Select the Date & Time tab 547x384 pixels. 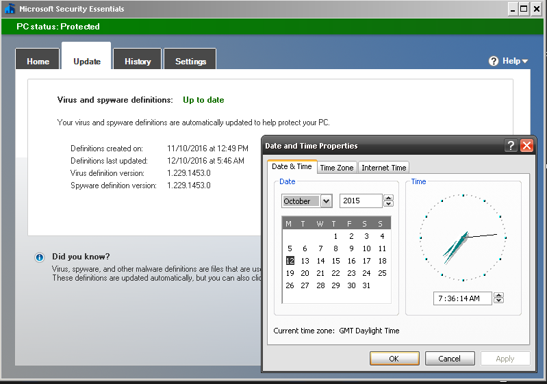click(292, 167)
